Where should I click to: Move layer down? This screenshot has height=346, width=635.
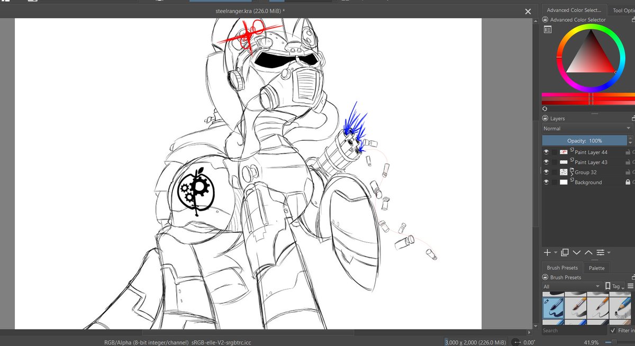click(577, 252)
